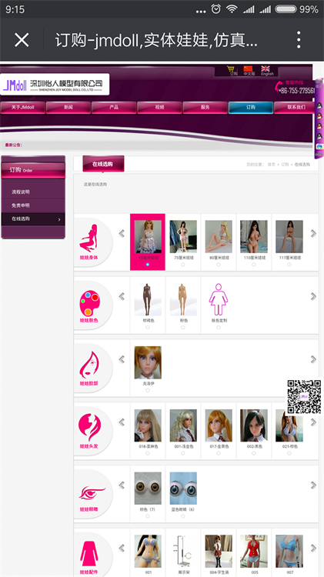The width and height of the screenshot is (324, 577).
Task: Open the browser three-dot overflow menu
Action: pos(299,39)
